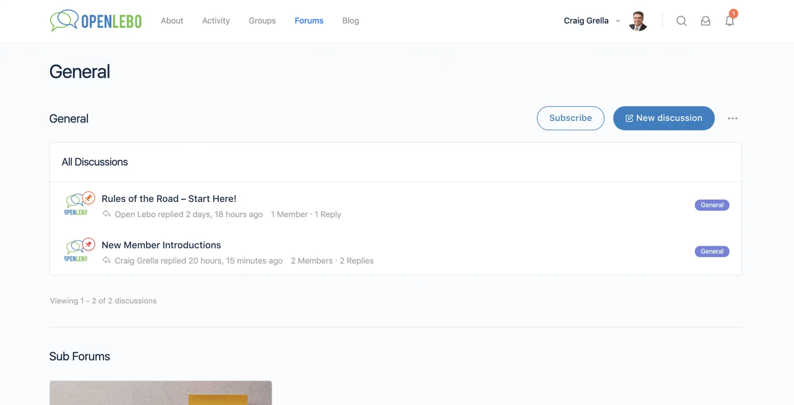The height and width of the screenshot is (405, 794).
Task: Click the pin icon on Rules of the Road
Action: (x=88, y=198)
